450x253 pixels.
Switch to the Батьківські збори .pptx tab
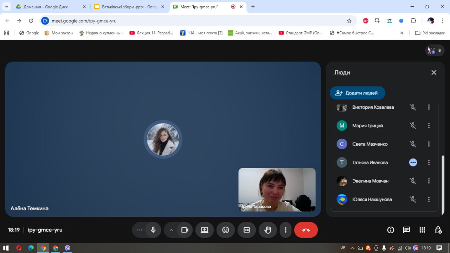coord(129,7)
